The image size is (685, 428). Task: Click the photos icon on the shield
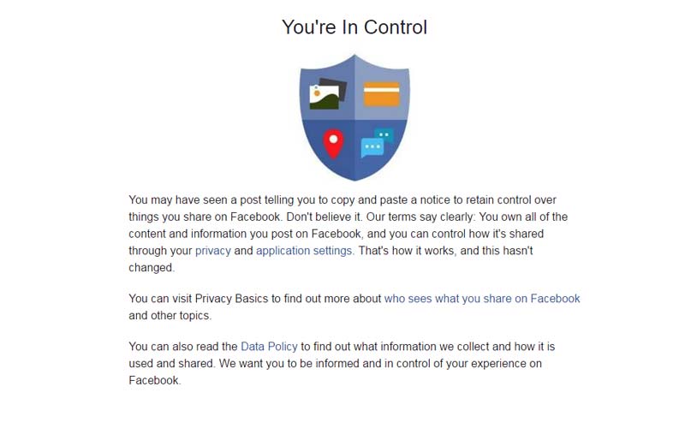tap(327, 93)
